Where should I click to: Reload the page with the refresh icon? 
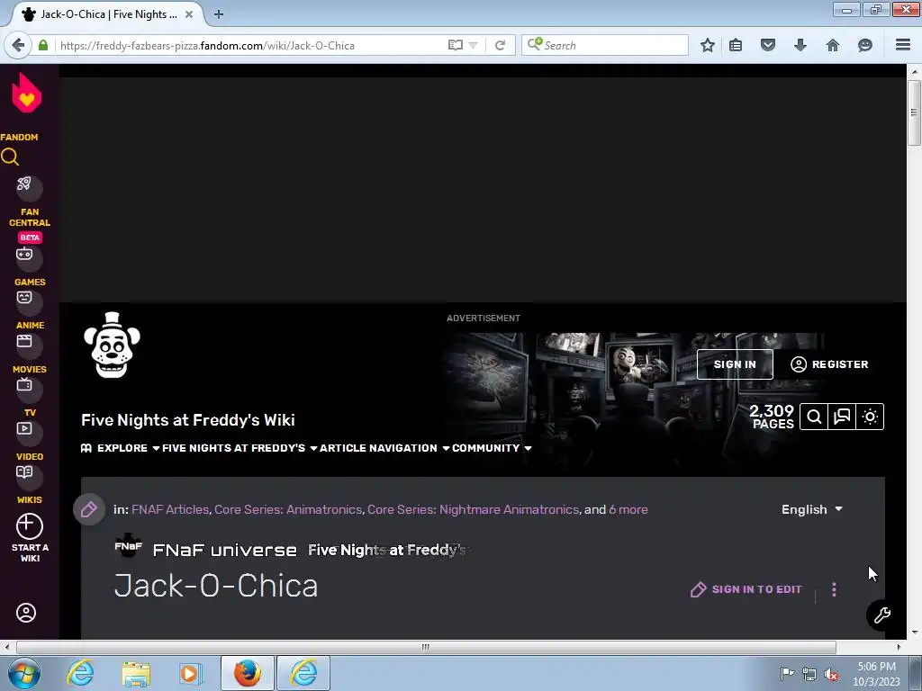coord(500,45)
